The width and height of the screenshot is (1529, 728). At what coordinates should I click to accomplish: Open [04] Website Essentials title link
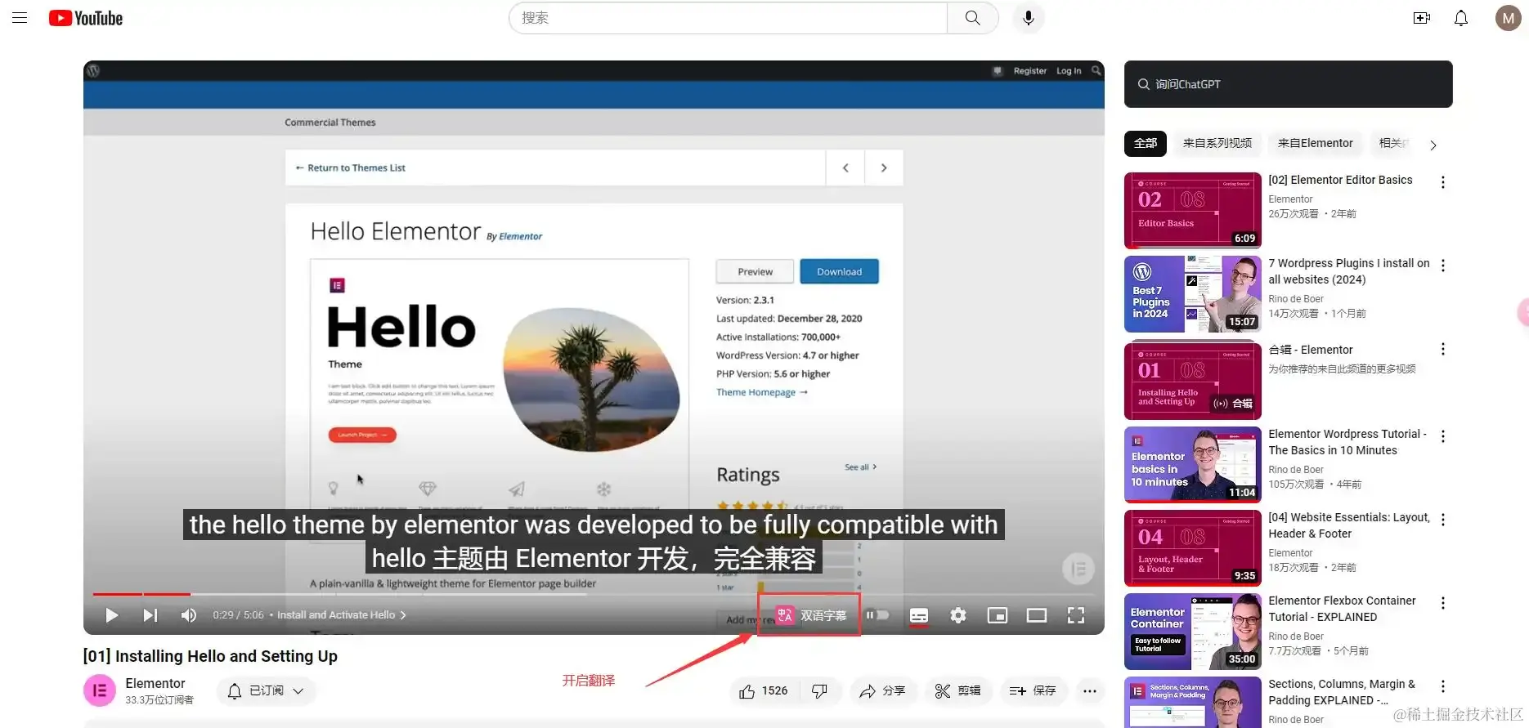click(1349, 525)
